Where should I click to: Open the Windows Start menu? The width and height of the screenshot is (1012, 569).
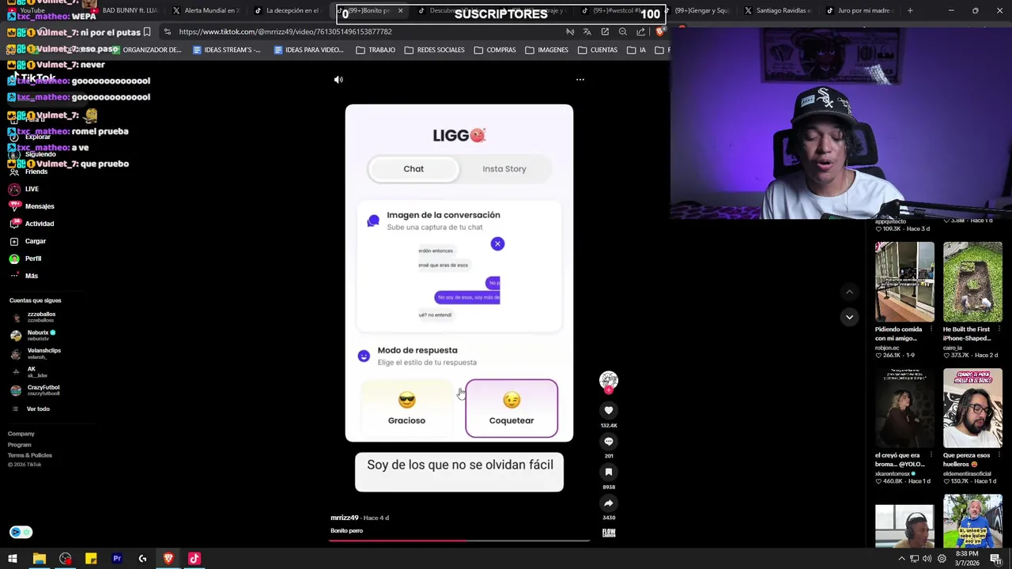coord(13,559)
